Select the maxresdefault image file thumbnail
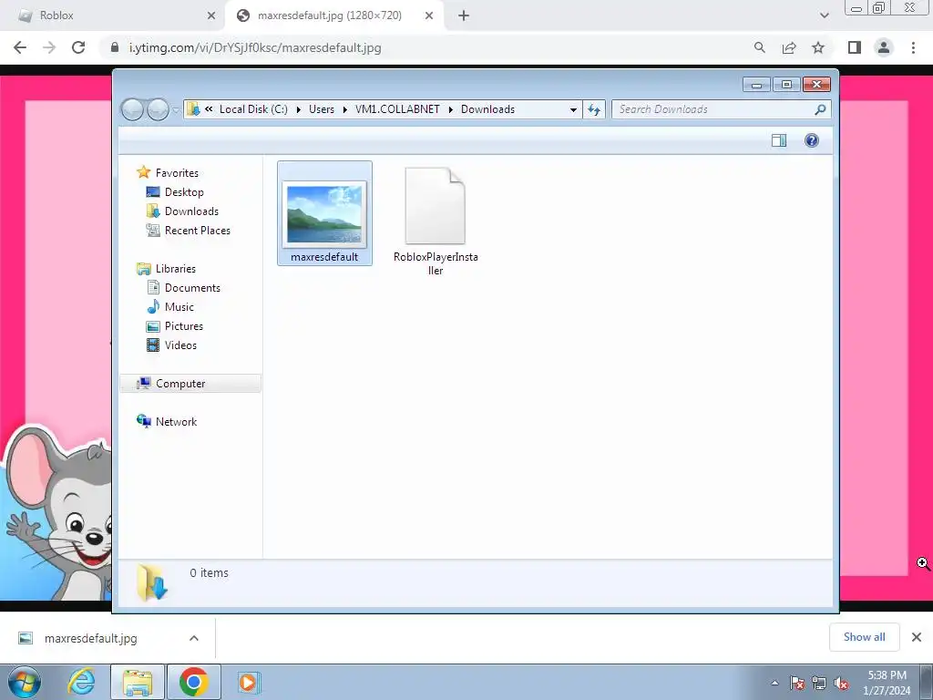The height and width of the screenshot is (700, 933). pyautogui.click(x=324, y=213)
